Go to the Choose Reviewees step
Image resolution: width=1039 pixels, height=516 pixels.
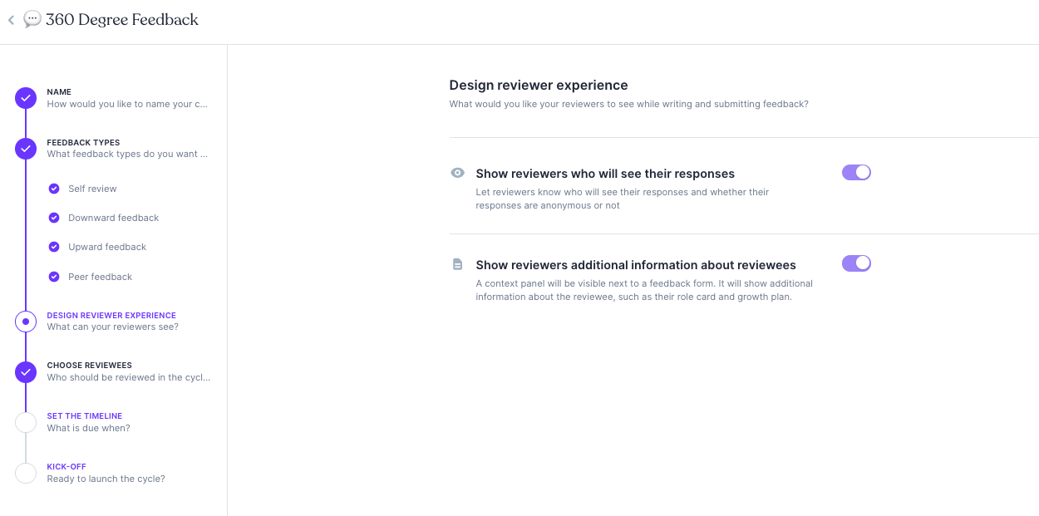89,366
